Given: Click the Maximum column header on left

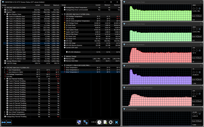Looking at the screenshot, I should (x=56, y=5).
